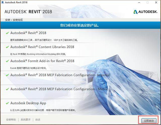Click the 安装 > 安装完成 breadcrumb
Image resolution: width=161 pixels, height=125 pixels.
(x=14, y=20)
